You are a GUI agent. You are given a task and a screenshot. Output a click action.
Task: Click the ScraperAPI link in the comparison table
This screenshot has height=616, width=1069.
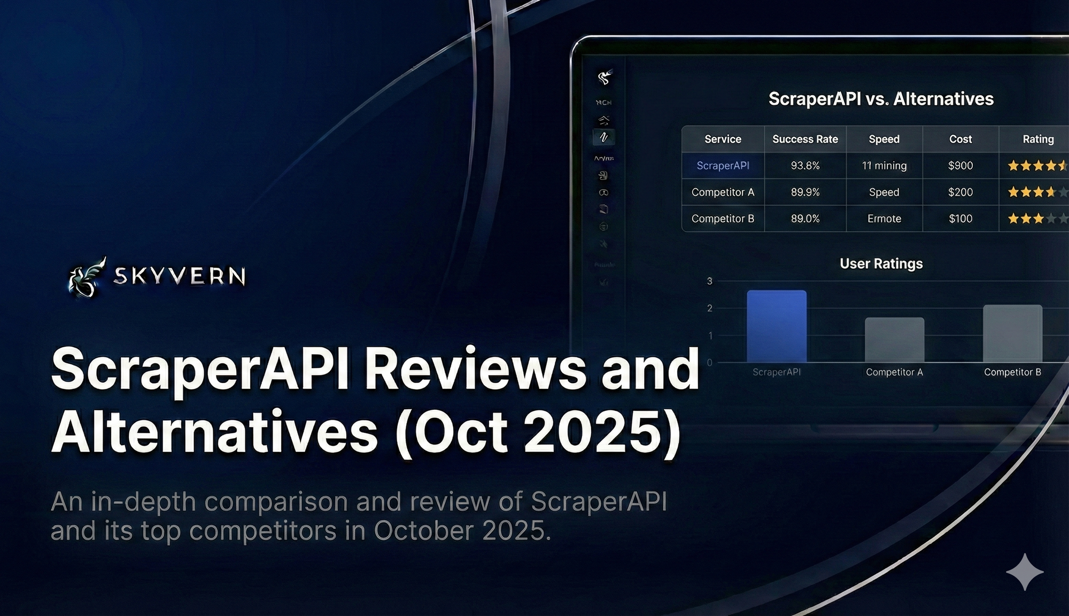tap(723, 166)
